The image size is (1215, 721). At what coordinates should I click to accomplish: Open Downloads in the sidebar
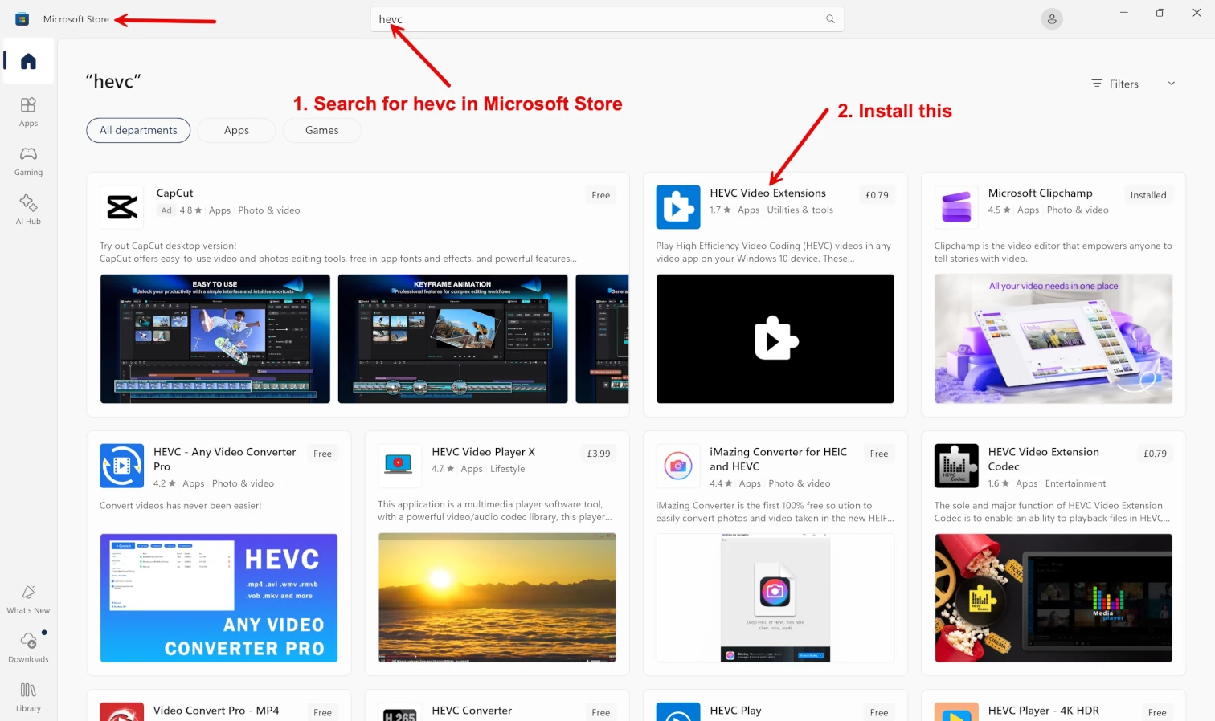[x=28, y=647]
